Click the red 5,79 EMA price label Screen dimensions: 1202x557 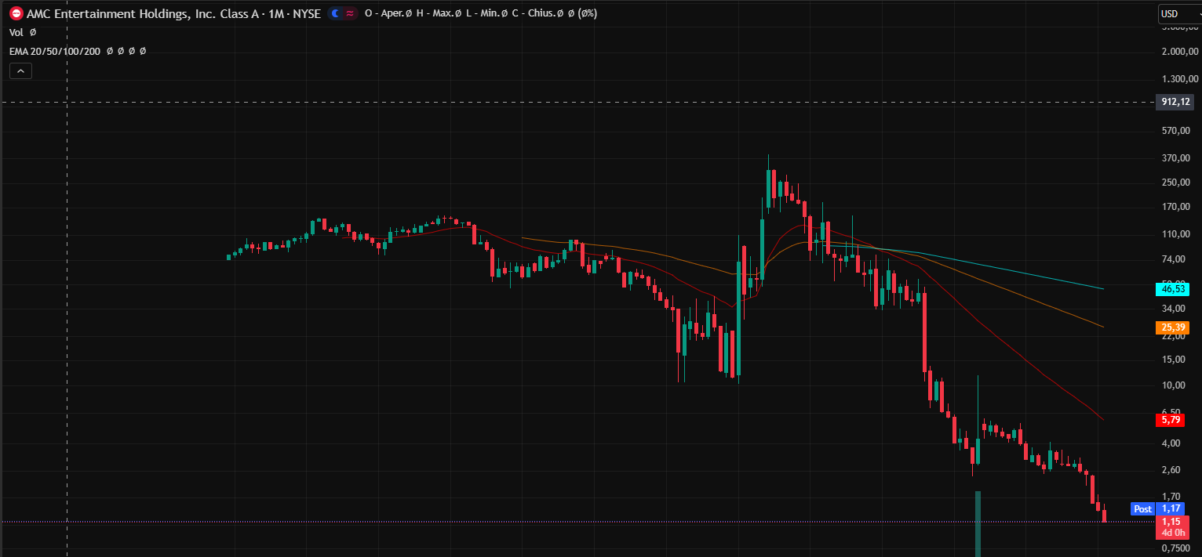1172,420
